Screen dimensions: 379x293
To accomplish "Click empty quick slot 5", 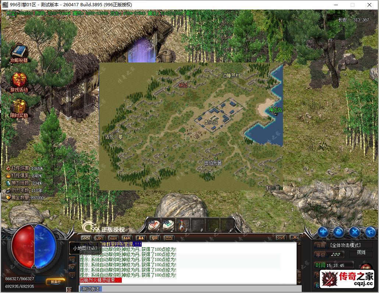I will [x=212, y=226].
